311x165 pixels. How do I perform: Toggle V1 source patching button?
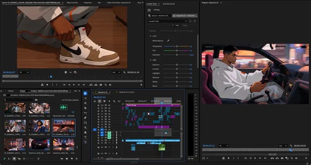(x=94, y=130)
